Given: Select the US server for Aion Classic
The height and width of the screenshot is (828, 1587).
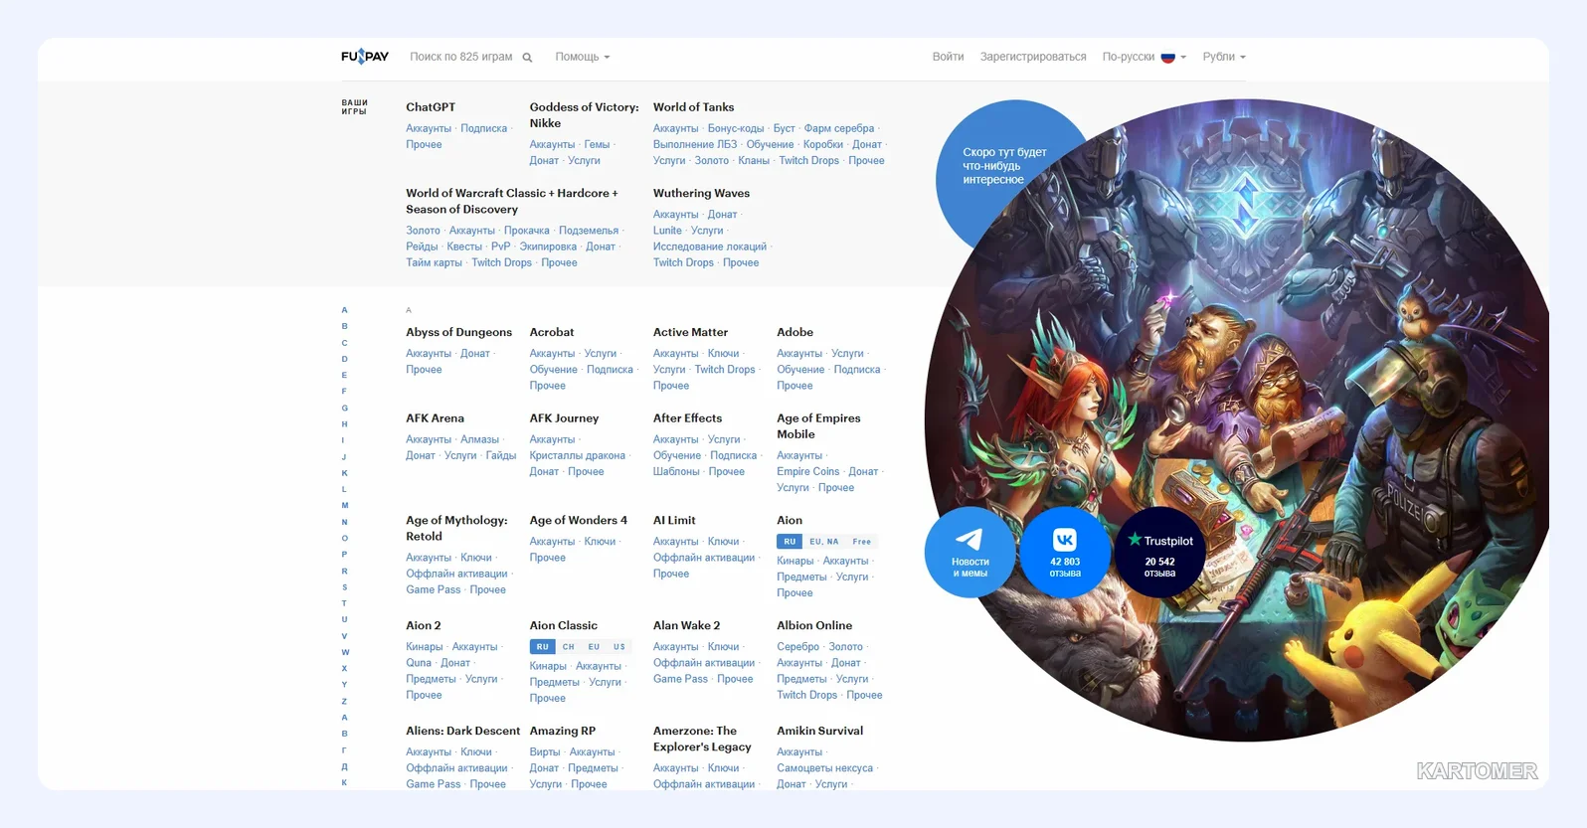Looking at the screenshot, I should coord(619,647).
